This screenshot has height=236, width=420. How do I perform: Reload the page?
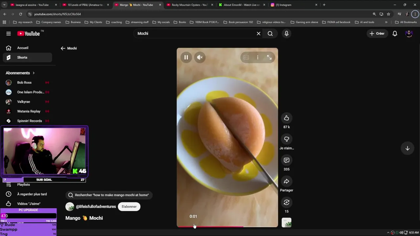coord(20,14)
